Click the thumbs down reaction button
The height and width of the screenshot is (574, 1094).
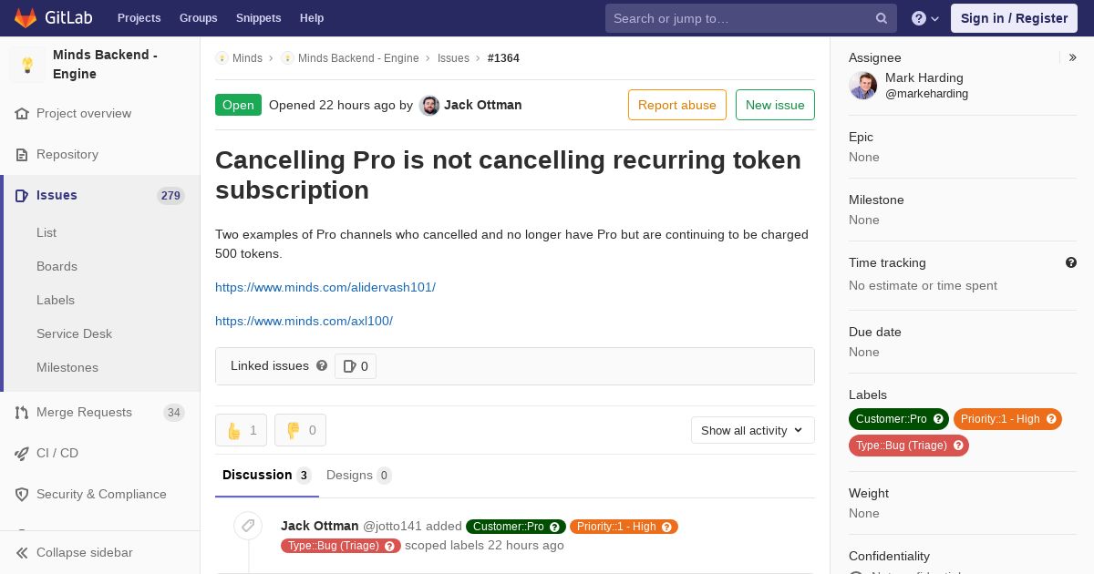[300, 430]
